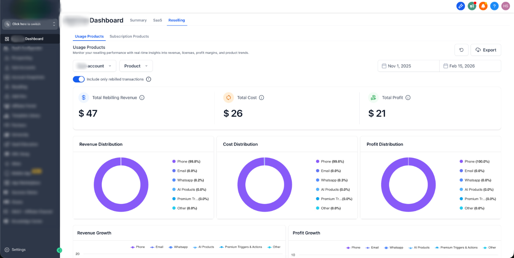This screenshot has width=514, height=258.
Task: Click the Revenue Distribution donut chart
Action: [x=121, y=185]
